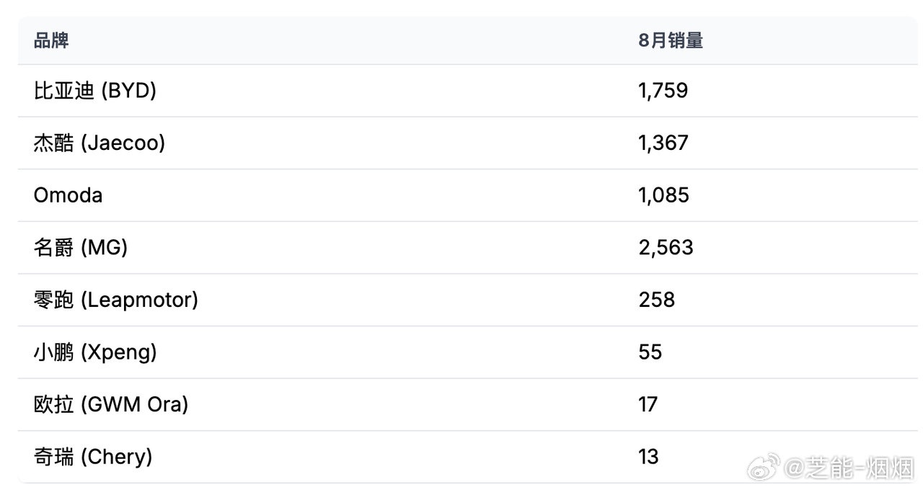Image resolution: width=923 pixels, height=490 pixels.
Task: Select Leapmotor's sales value 258
Action: 656,300
